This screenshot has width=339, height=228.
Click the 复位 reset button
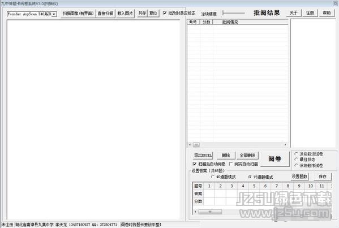click(x=153, y=13)
